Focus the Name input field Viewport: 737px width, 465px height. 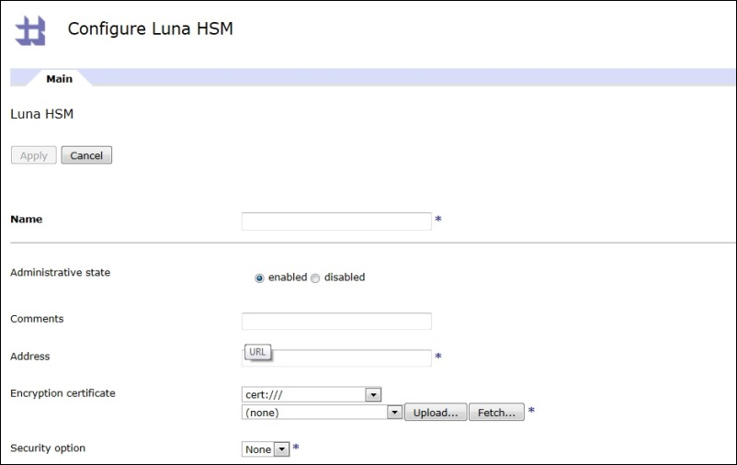(336, 221)
